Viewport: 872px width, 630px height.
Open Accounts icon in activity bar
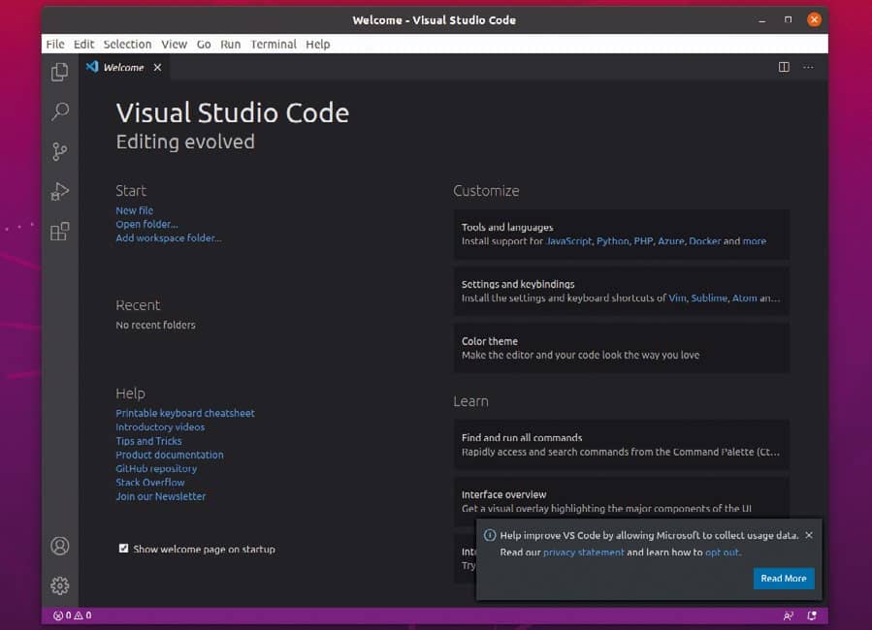59,546
